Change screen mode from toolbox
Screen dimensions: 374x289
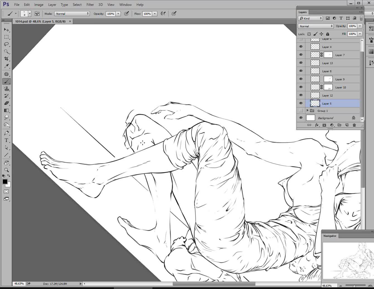[x=6, y=199]
